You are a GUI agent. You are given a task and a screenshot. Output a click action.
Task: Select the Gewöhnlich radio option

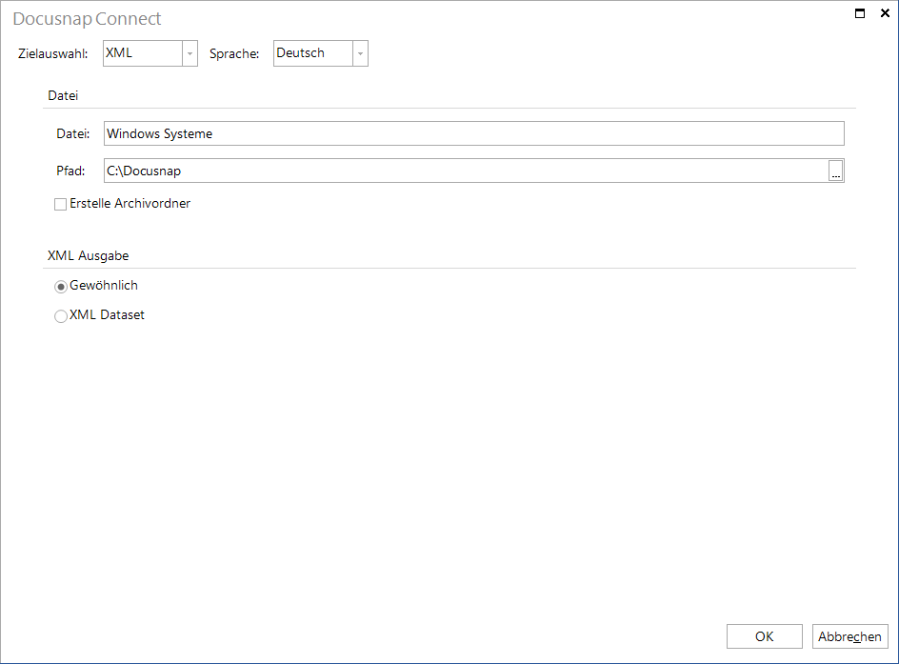tap(60, 286)
